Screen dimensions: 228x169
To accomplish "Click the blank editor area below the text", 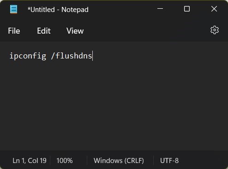I will click(114, 105).
